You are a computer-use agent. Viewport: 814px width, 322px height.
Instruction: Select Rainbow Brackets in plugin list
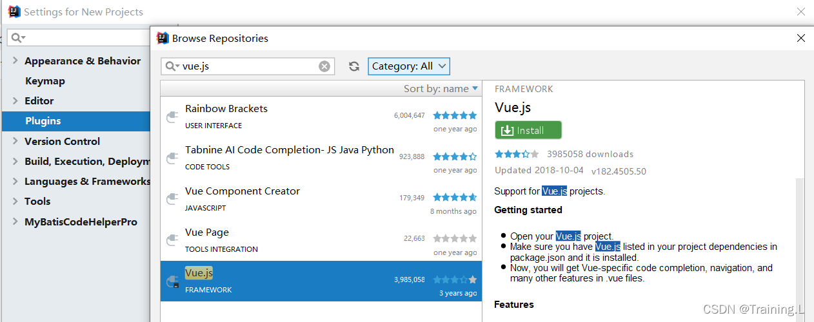point(321,117)
